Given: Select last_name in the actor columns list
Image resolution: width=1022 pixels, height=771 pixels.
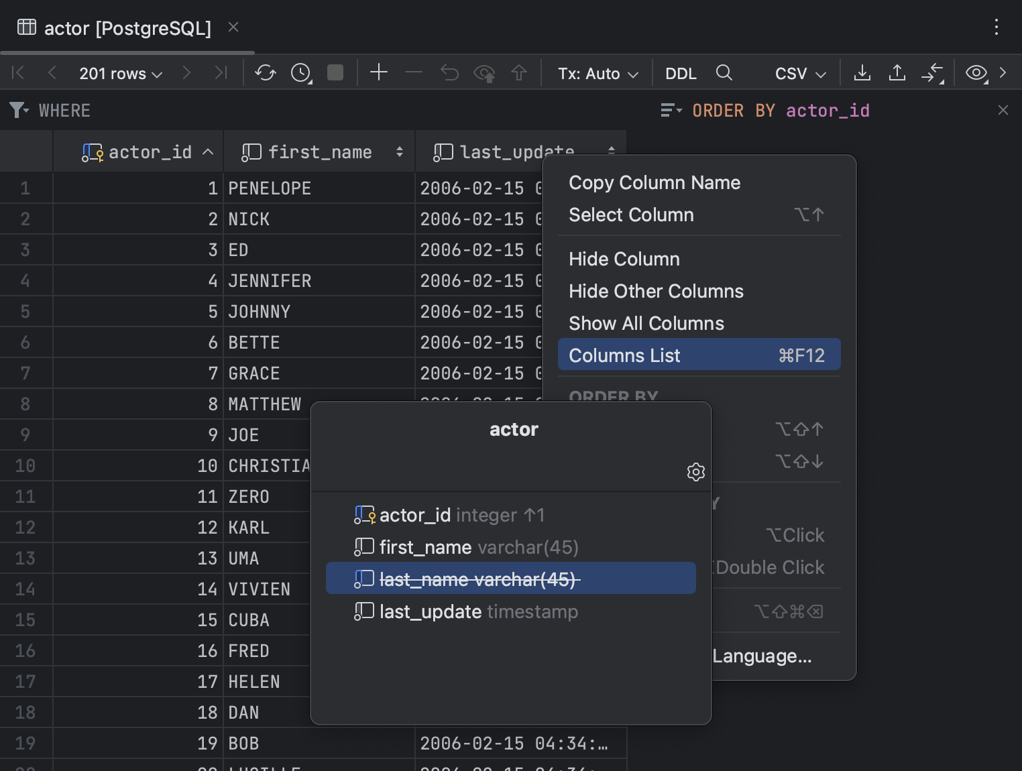Looking at the screenshot, I should click(x=478, y=579).
